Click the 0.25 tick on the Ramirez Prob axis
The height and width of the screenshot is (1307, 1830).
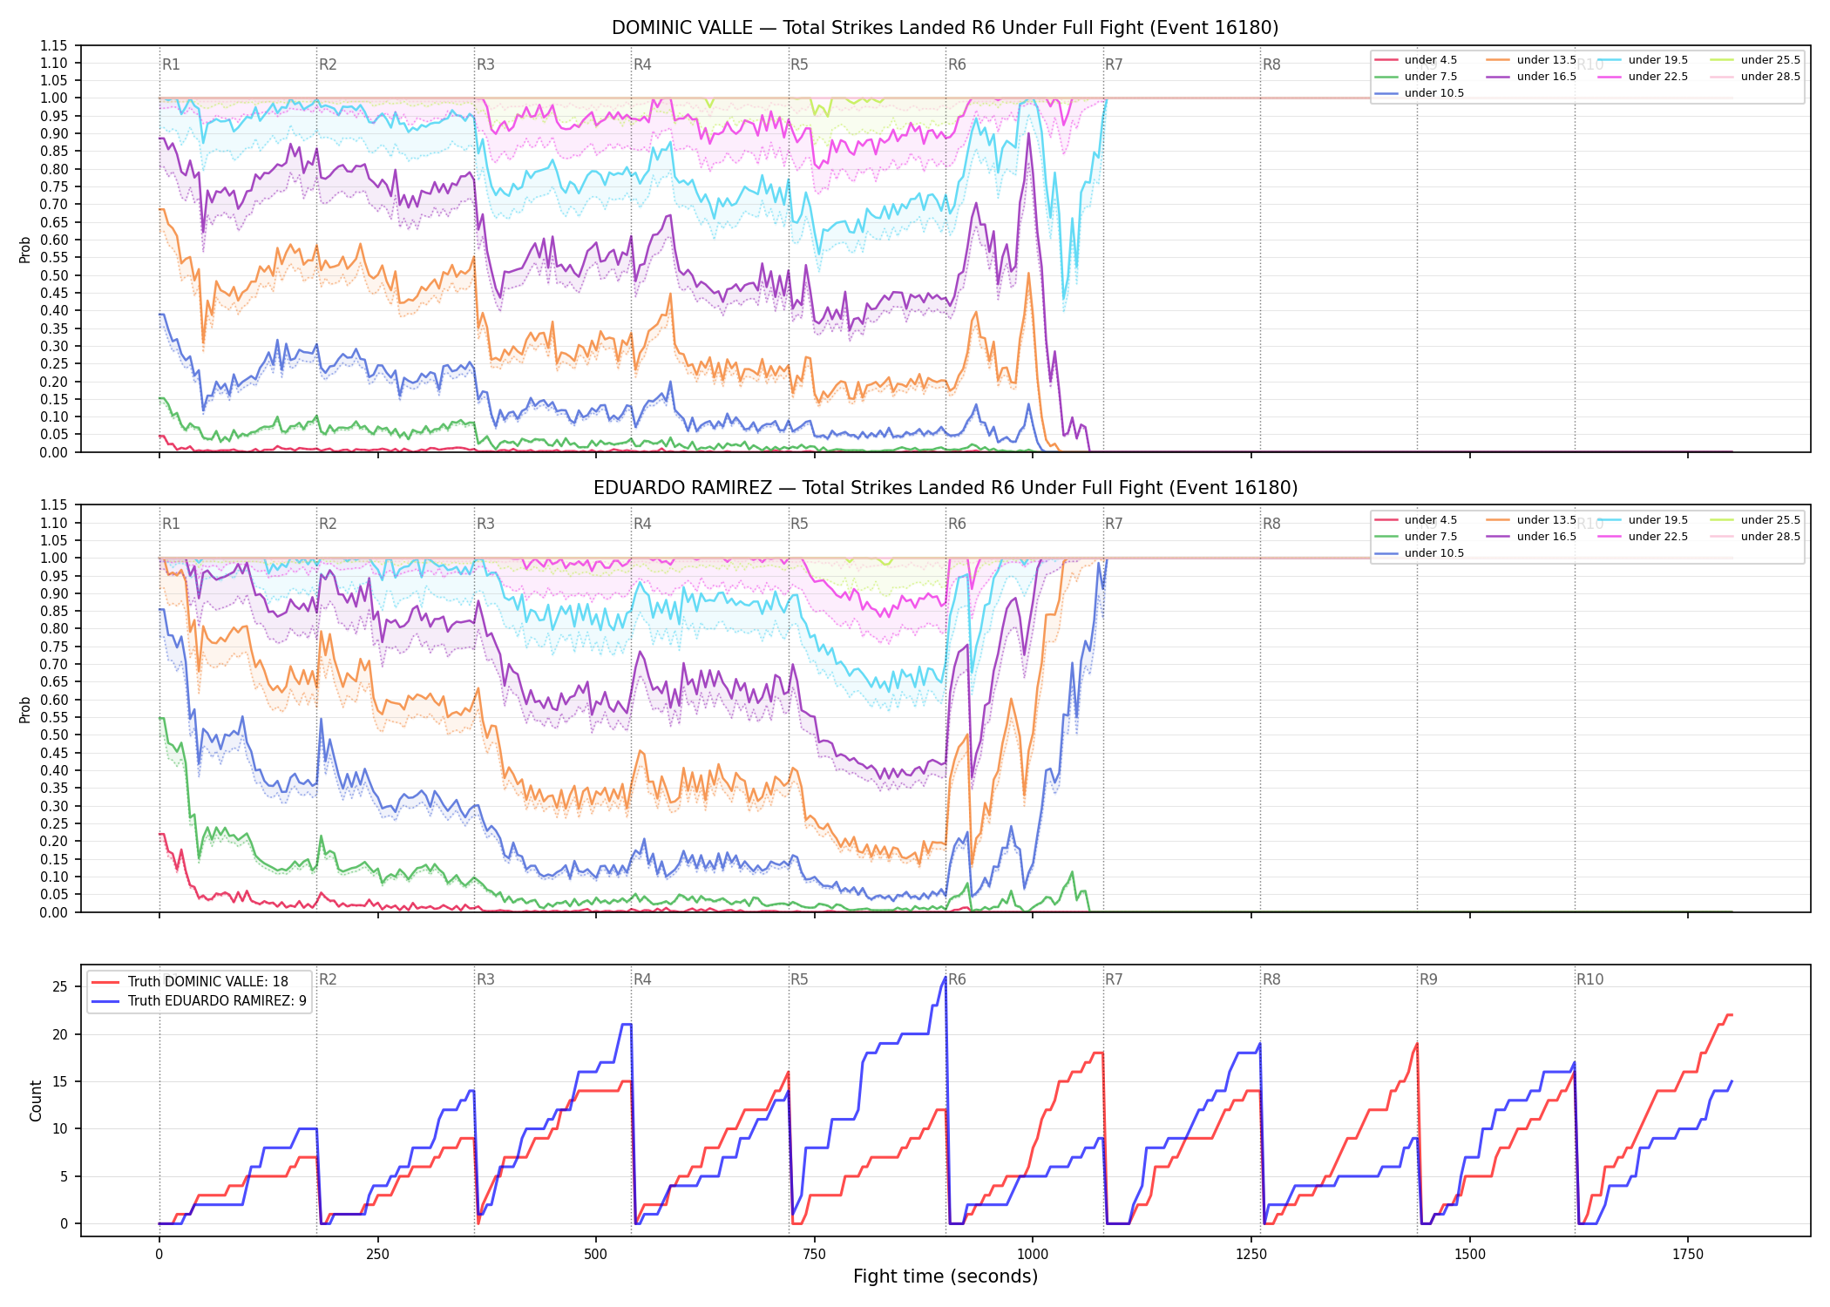(54, 824)
